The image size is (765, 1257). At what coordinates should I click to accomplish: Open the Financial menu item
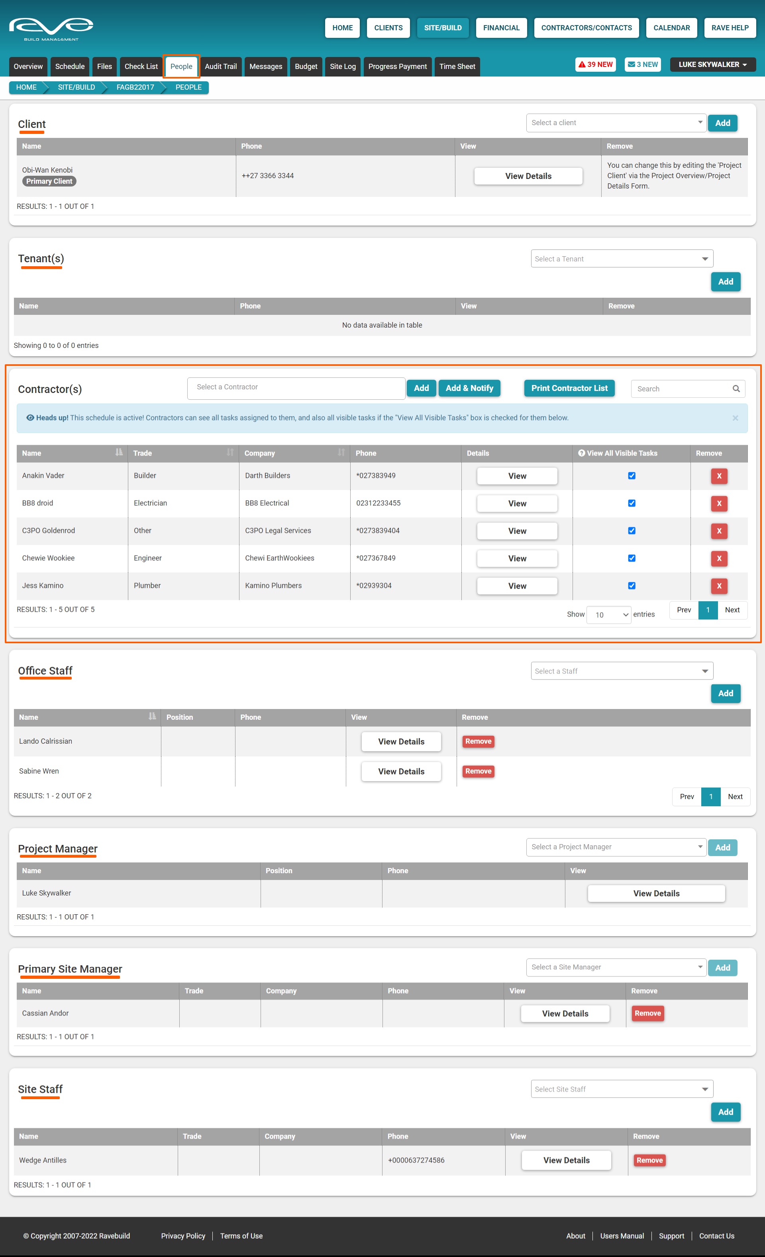(x=501, y=28)
